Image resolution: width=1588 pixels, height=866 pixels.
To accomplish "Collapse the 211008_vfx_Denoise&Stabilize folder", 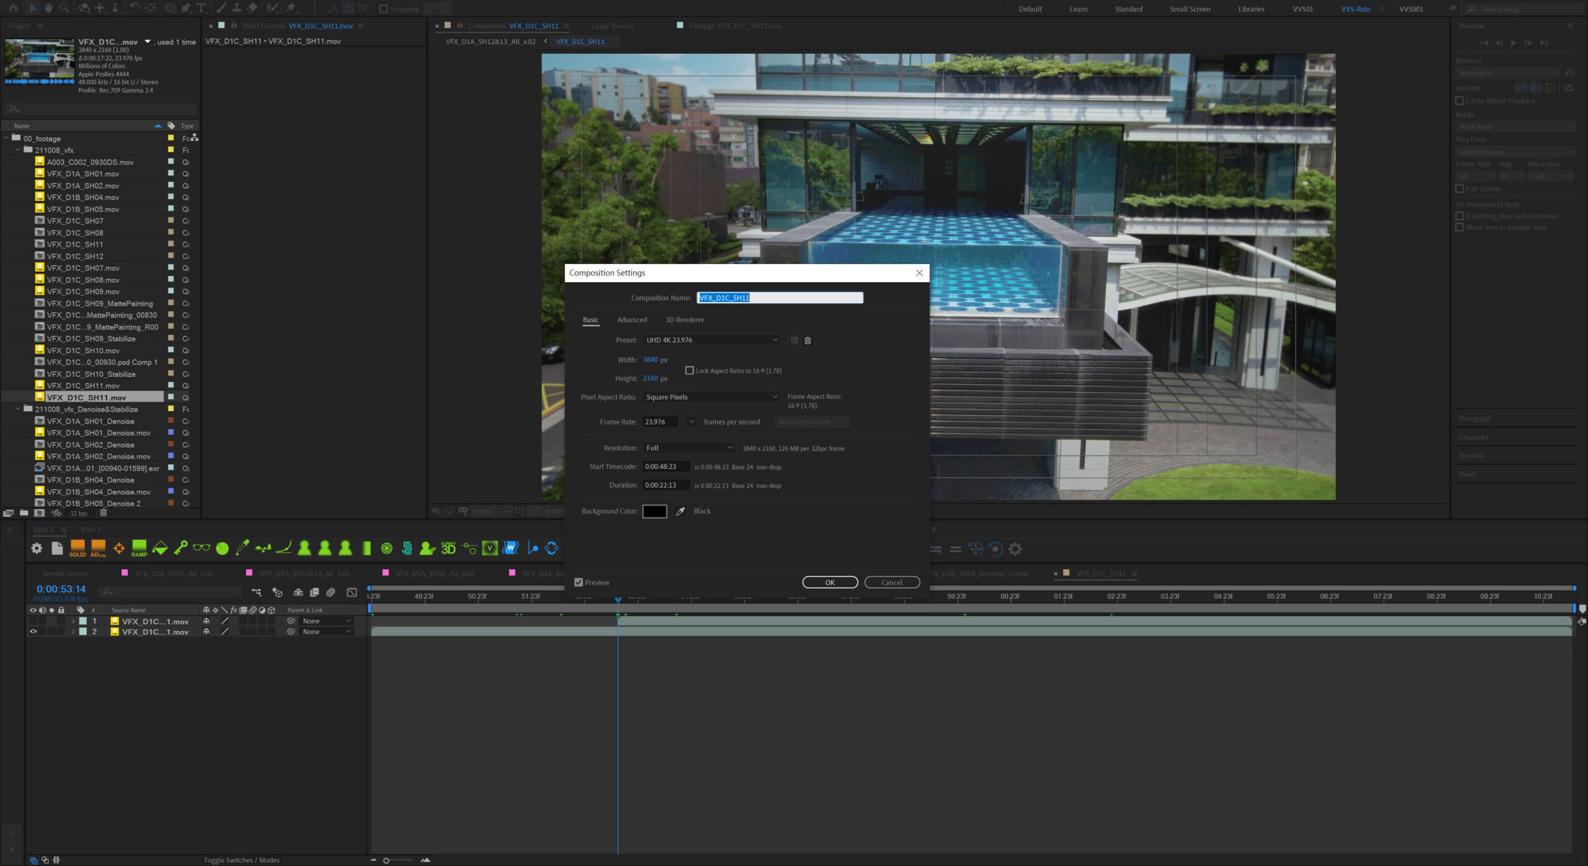I will (x=17, y=409).
